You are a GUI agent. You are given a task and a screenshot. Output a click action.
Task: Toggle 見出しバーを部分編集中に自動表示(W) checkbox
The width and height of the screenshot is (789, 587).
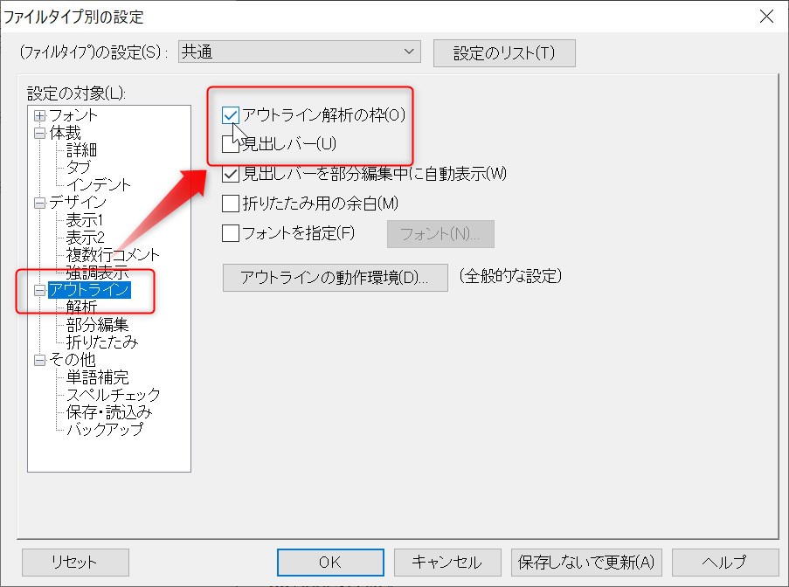point(230,174)
